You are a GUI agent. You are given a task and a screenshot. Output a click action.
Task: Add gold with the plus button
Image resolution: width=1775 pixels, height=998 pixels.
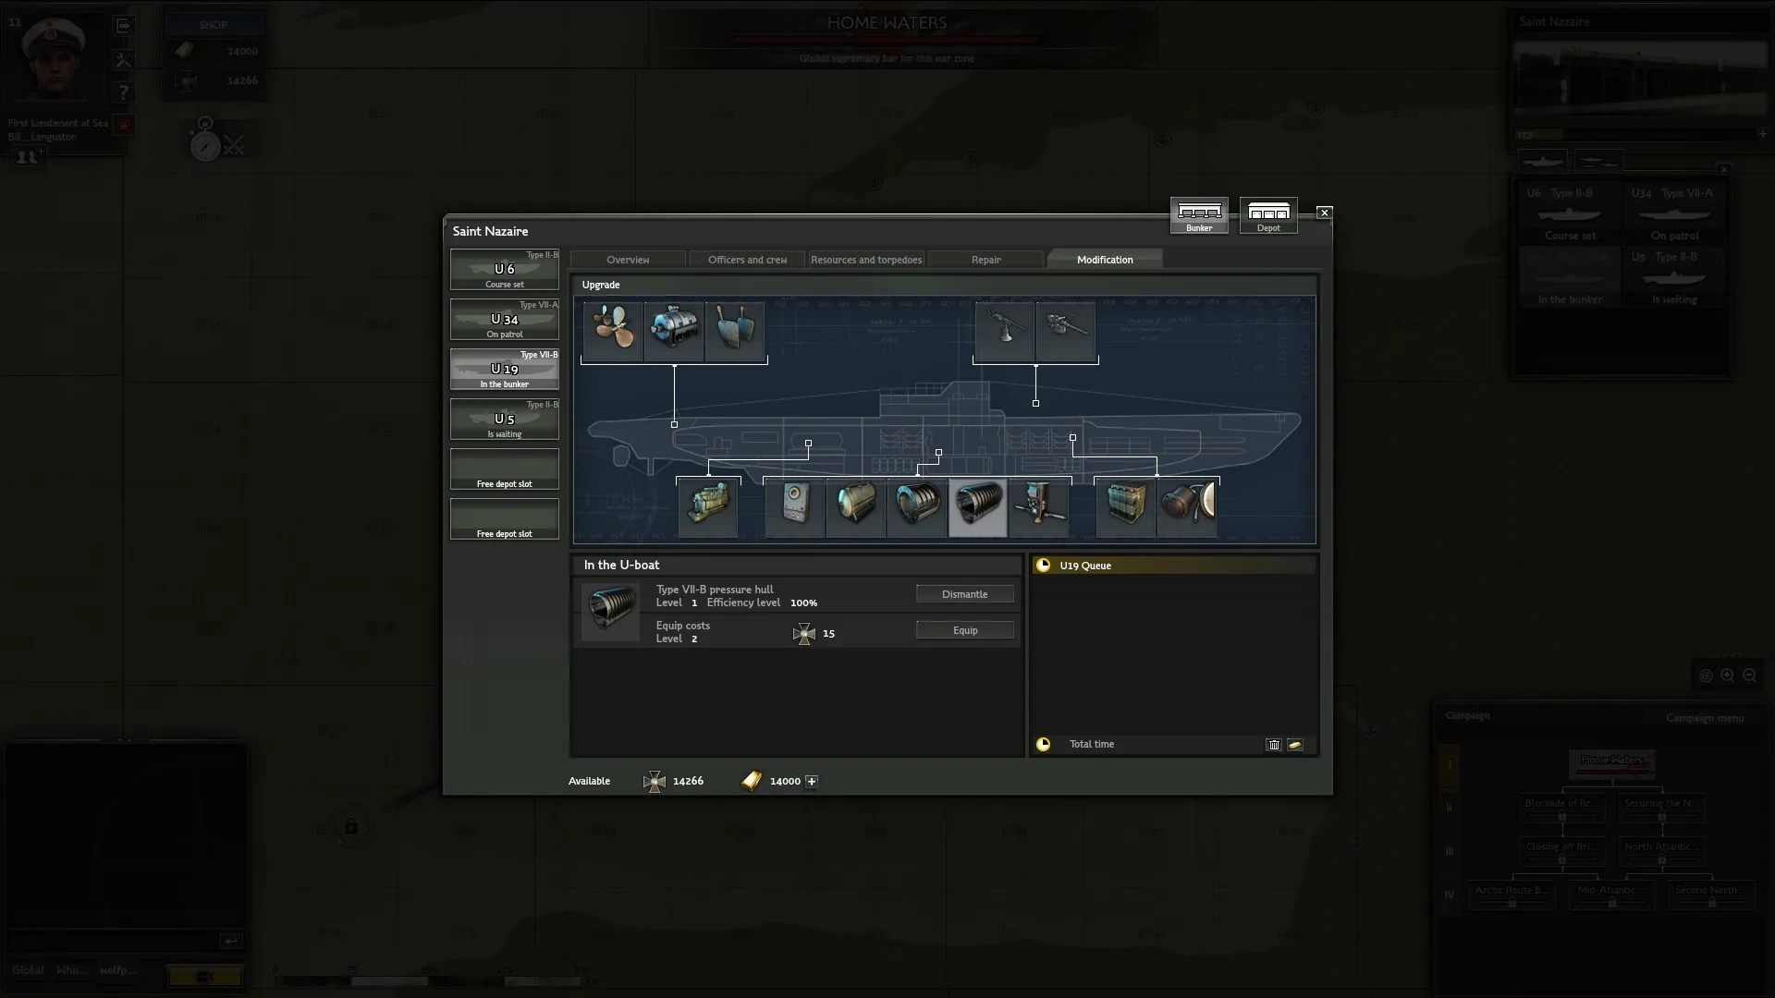point(812,782)
